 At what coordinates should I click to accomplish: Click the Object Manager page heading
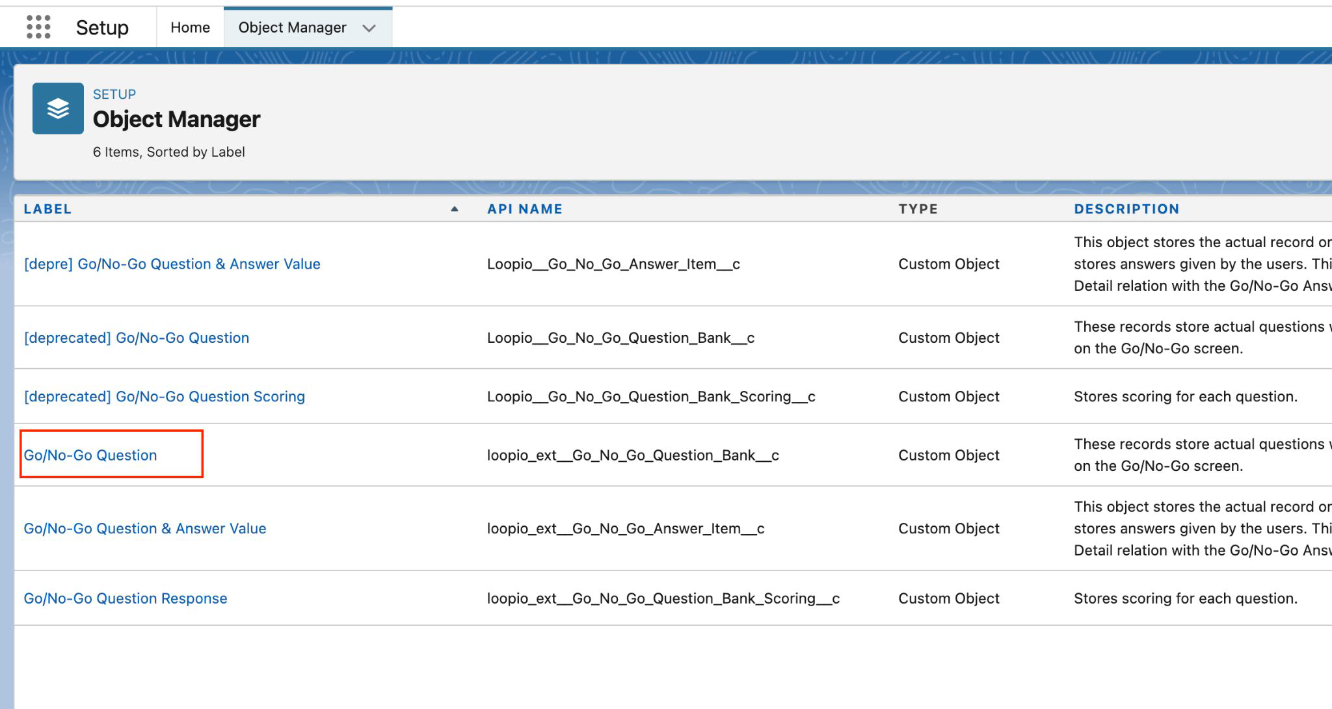click(176, 119)
